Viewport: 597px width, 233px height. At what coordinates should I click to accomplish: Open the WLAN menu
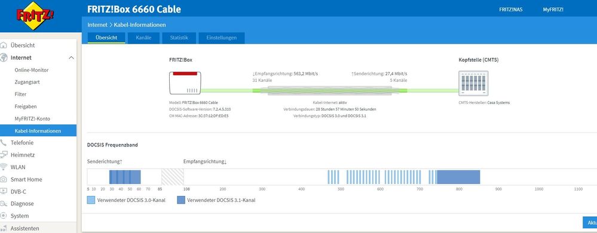pos(18,167)
